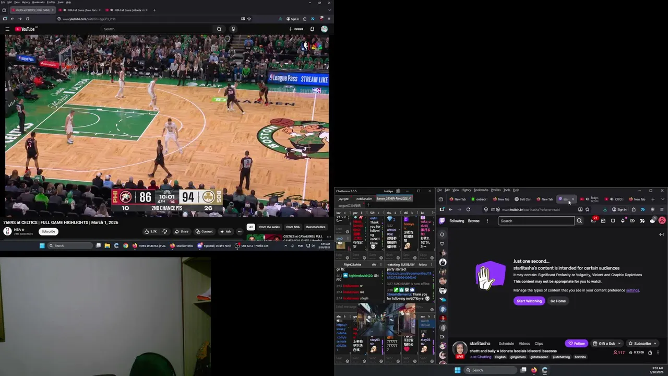Open starlitasha Schedule tab
The width and height of the screenshot is (668, 376).
coord(506,344)
